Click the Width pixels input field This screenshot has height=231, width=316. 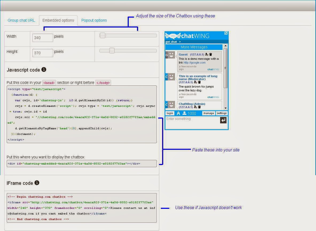pos(42,38)
